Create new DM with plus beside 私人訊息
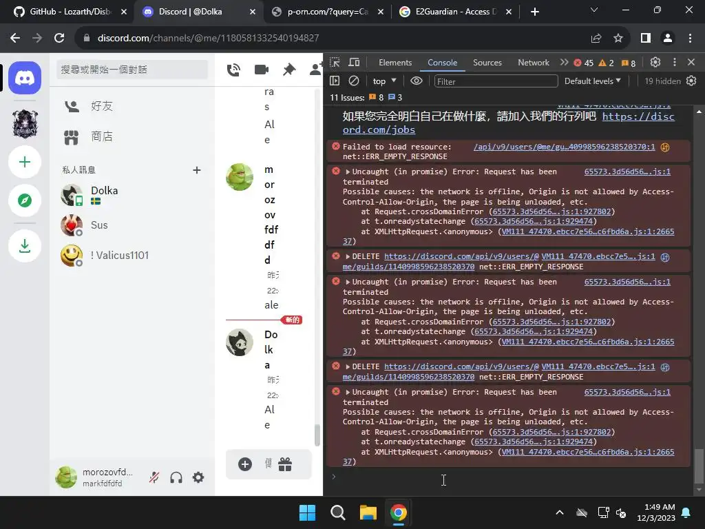705x529 pixels. coord(196,170)
